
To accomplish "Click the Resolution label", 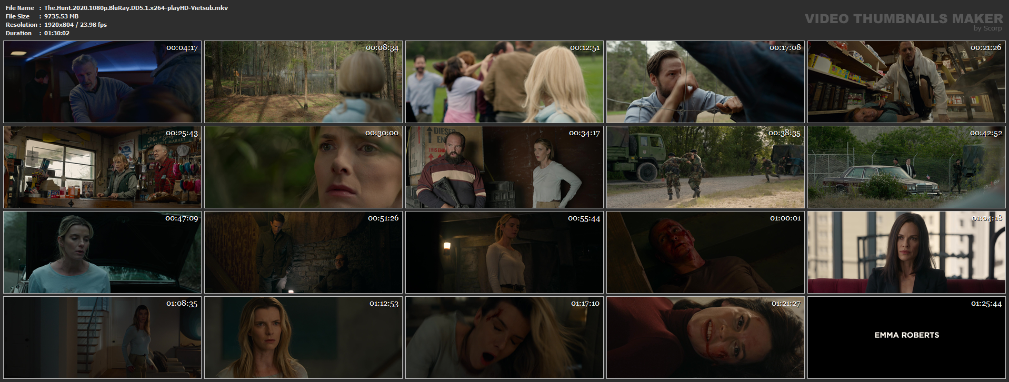I will (x=22, y=25).
